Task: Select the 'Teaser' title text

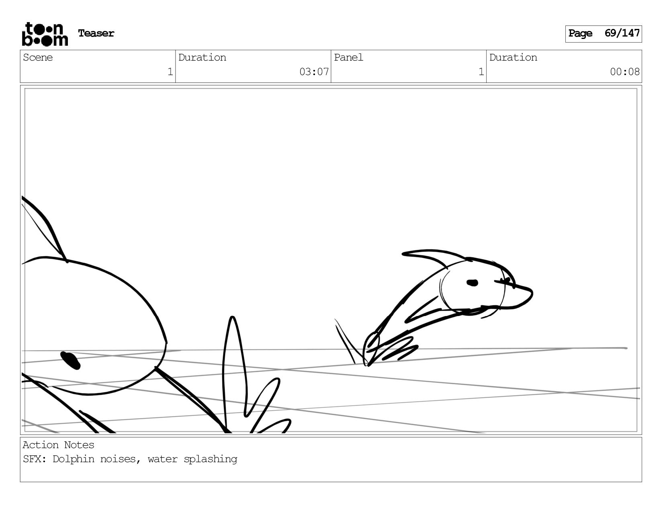Action: click(x=96, y=33)
